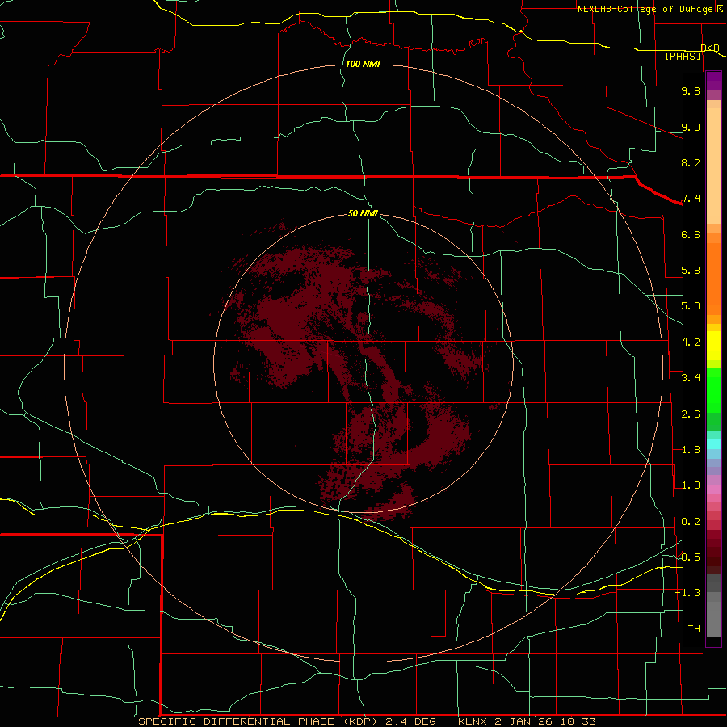Click the 7.4 color scale value
This screenshot has height=727, width=727.
(x=691, y=199)
